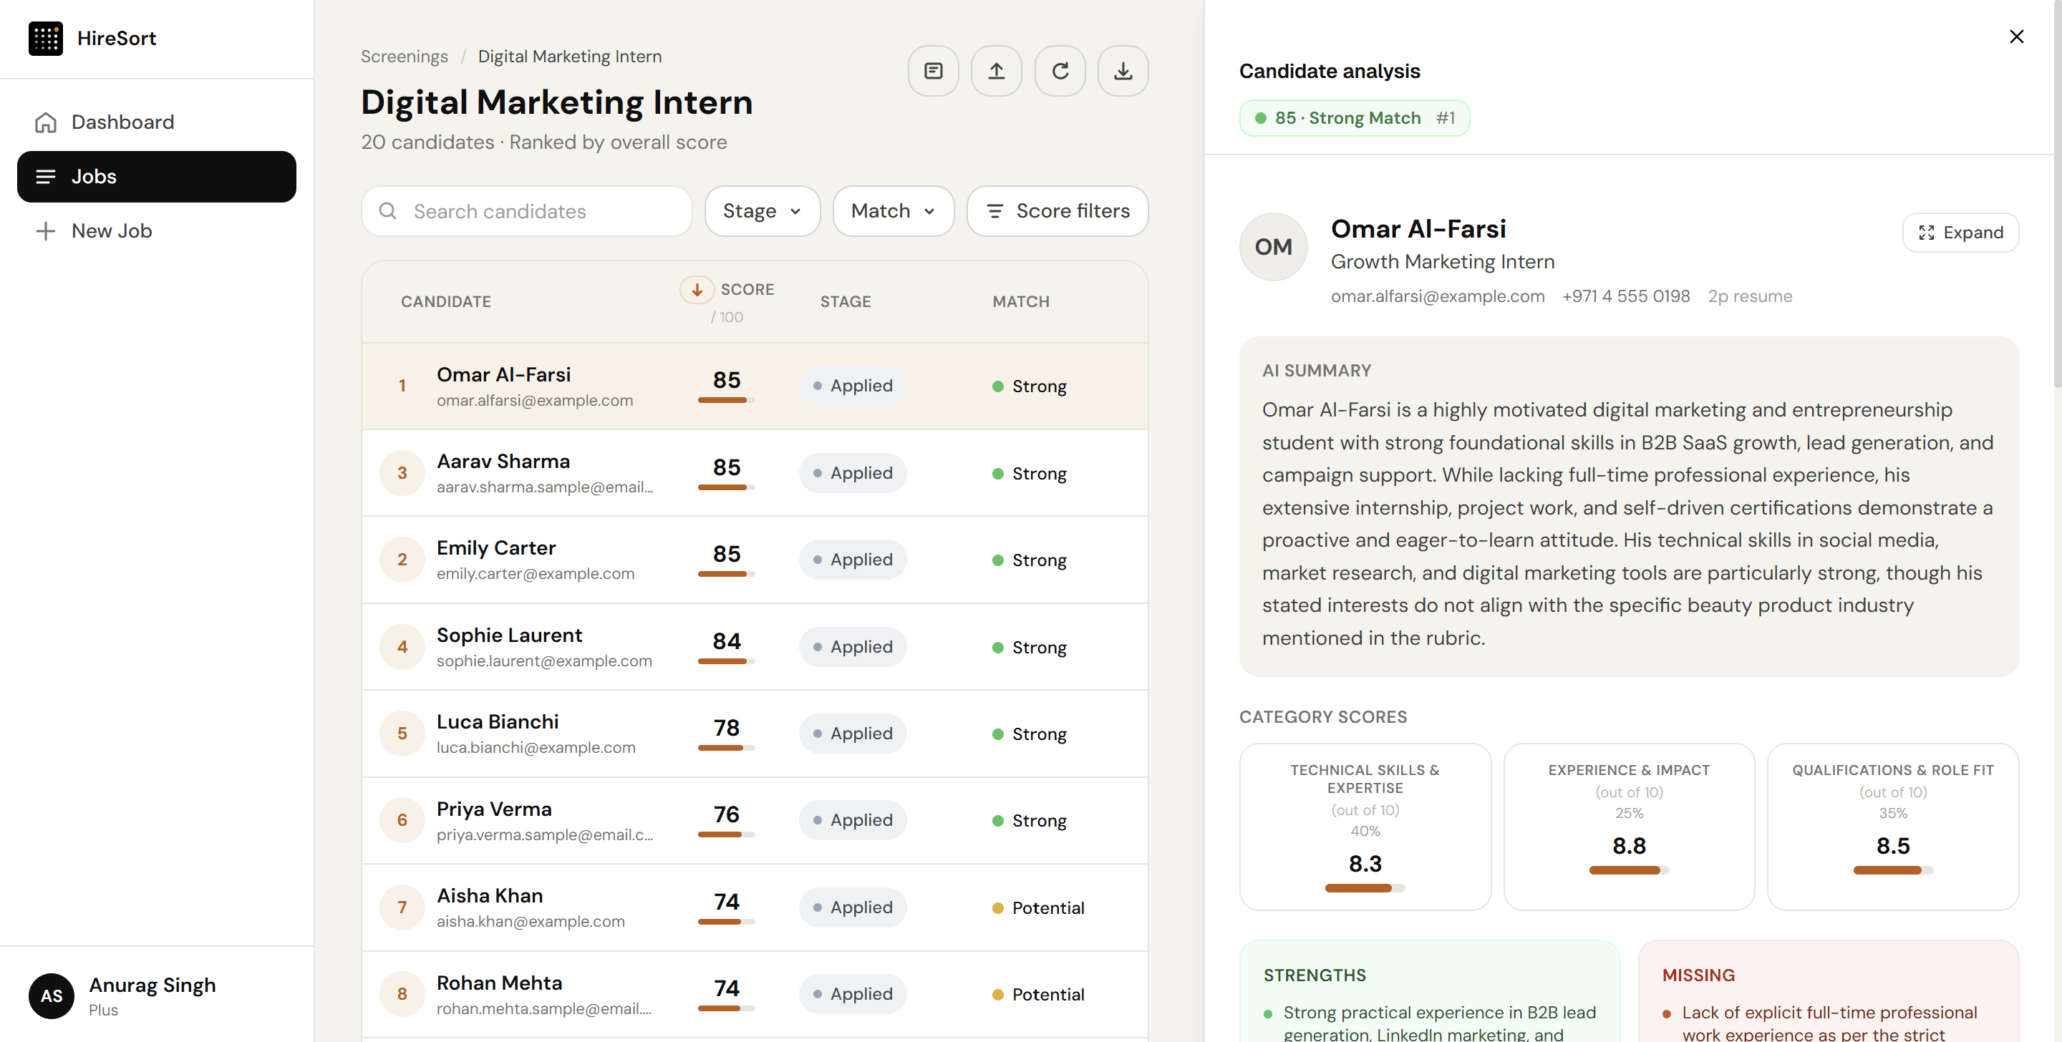The width and height of the screenshot is (2062, 1042).
Task: Click Technical Skills & Expertise score card
Action: pos(1365,827)
